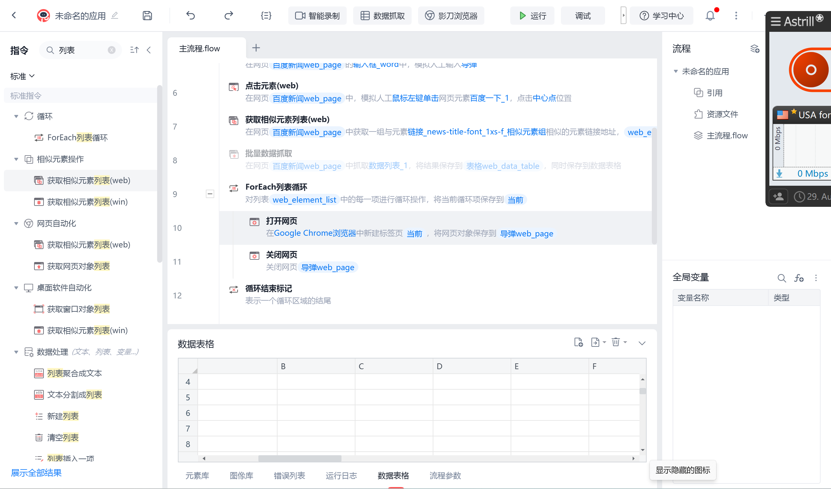Collapse the instruction panel with left chevron
Image resolution: width=831 pixels, height=489 pixels.
point(149,50)
